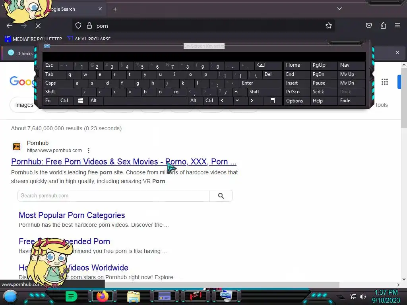Open the network tray icon
The image size is (407, 305).
pyautogui.click(x=353, y=296)
